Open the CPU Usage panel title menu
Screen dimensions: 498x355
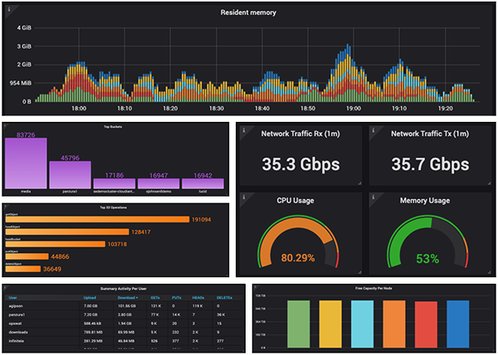[x=295, y=201]
